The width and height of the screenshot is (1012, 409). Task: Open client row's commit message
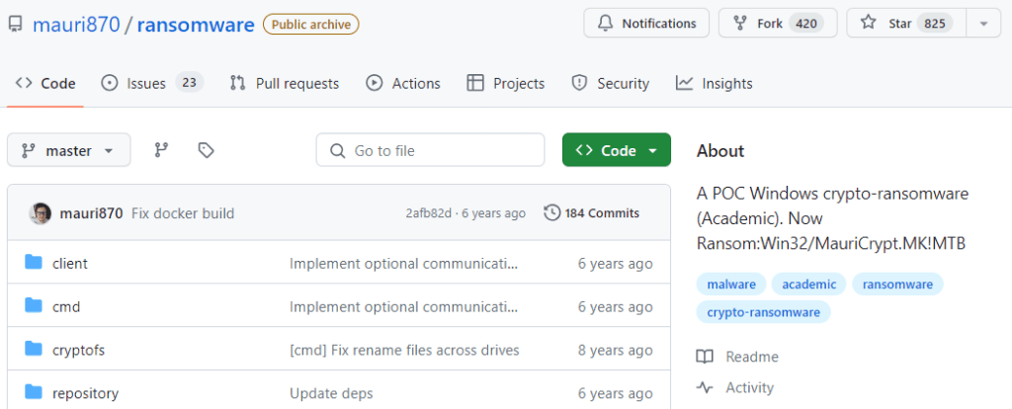(403, 264)
